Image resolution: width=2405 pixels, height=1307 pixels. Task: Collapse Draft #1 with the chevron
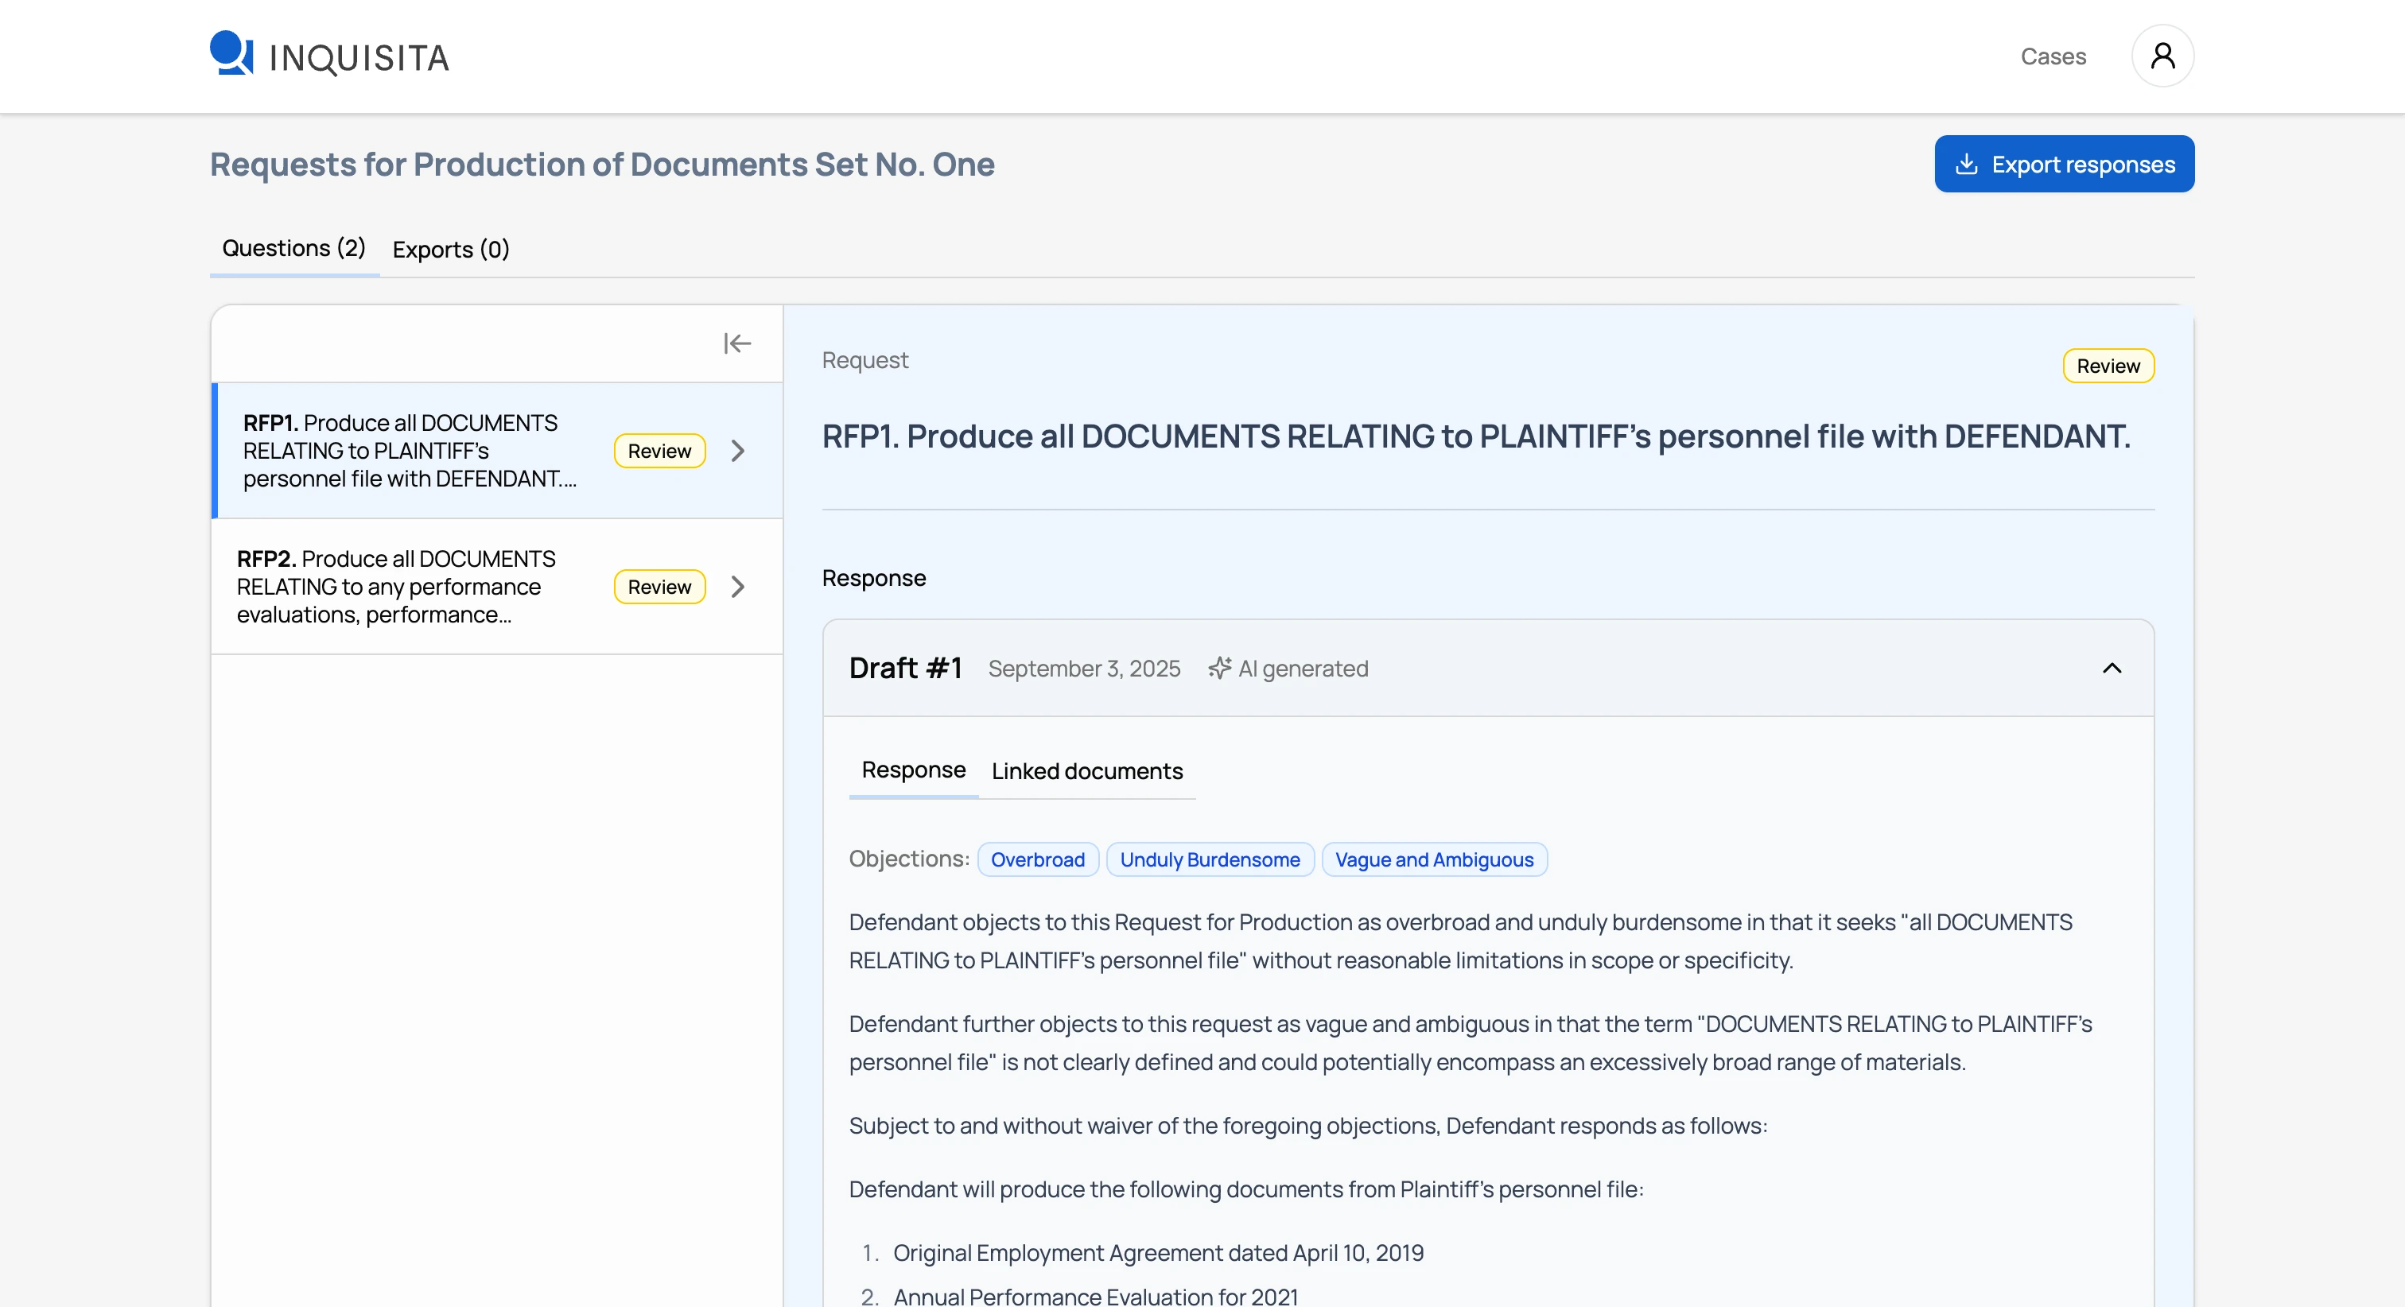pos(2111,669)
